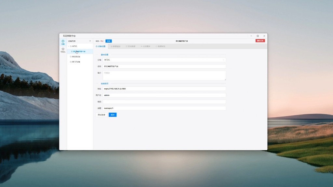Open the 设备 (Devices) sidebar icon
The height and width of the screenshot is (187, 333).
pyautogui.click(x=63, y=42)
